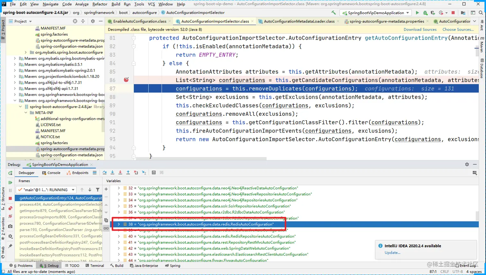
Task: Filter frames with funnel icon
Action: (x=98, y=190)
